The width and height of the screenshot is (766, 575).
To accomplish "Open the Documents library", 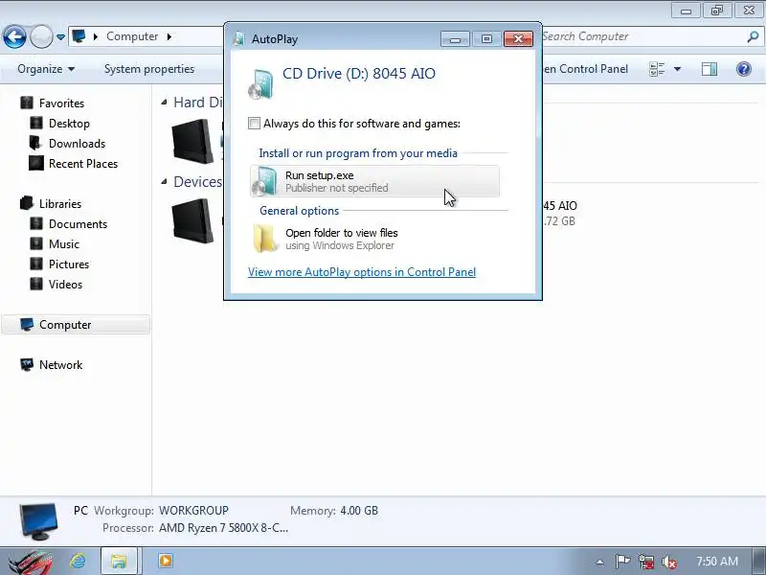I will click(78, 224).
